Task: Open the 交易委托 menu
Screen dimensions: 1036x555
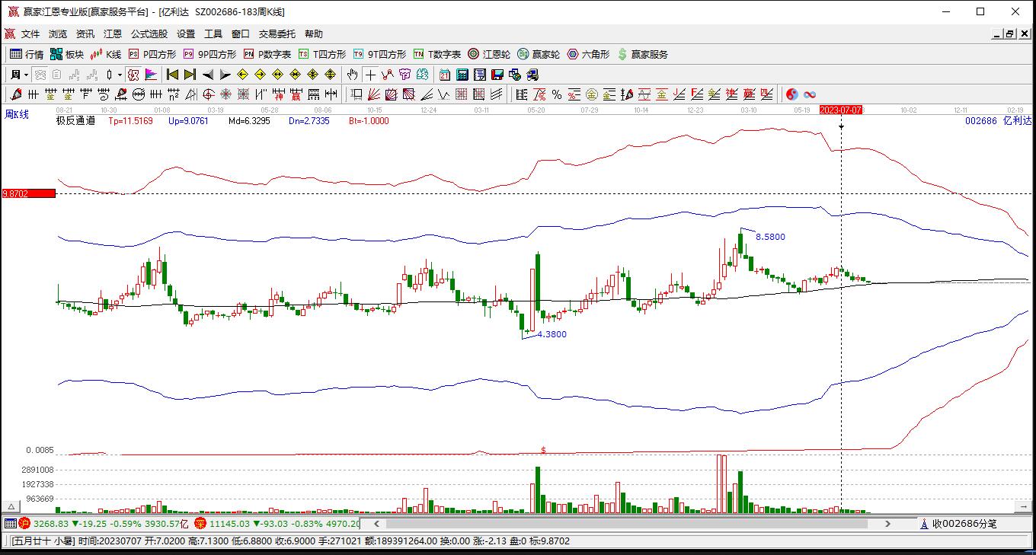Action: pos(277,34)
